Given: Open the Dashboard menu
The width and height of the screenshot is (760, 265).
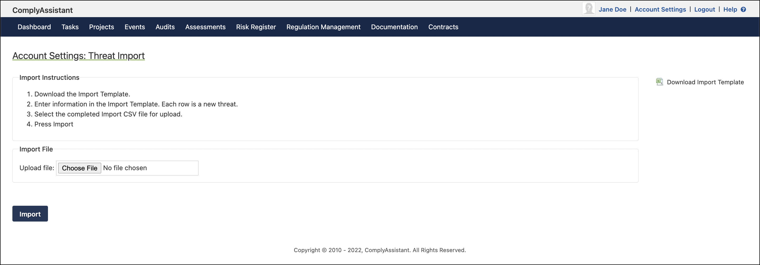Looking at the screenshot, I should (34, 27).
